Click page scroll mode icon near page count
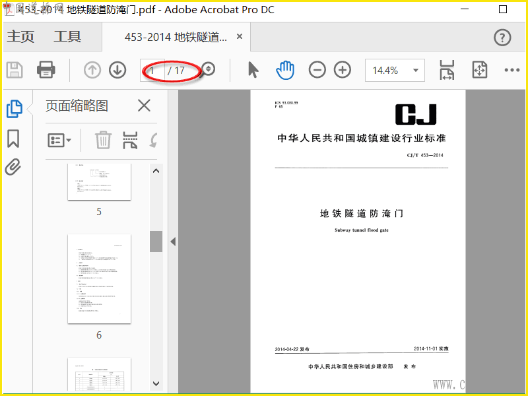The image size is (528, 396). (x=208, y=69)
